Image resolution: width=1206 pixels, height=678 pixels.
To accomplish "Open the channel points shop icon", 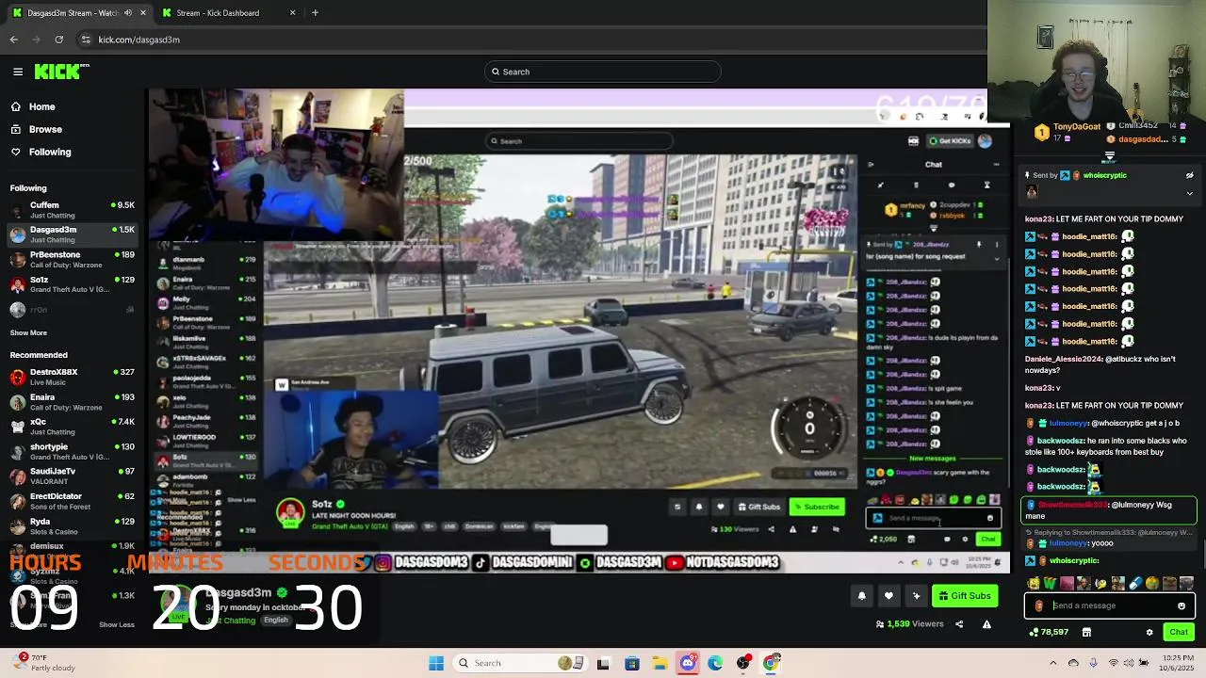I will coord(1086,632).
